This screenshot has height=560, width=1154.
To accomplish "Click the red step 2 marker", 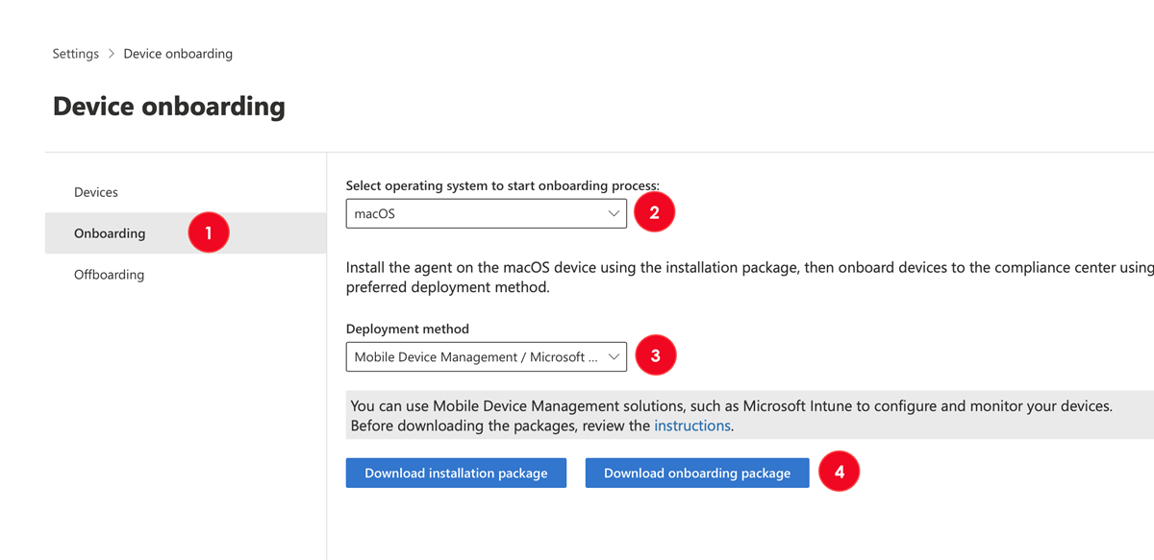I will (655, 213).
